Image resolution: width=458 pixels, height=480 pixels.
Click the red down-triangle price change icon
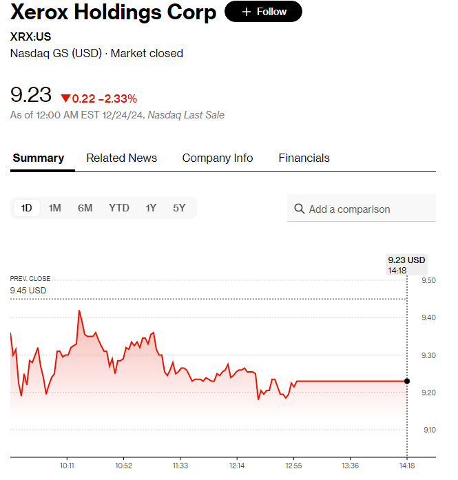click(x=65, y=98)
